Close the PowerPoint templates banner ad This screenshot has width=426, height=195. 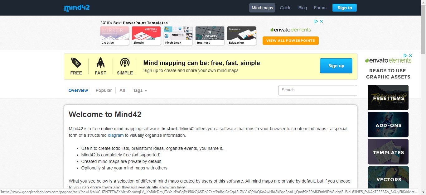[321, 21]
